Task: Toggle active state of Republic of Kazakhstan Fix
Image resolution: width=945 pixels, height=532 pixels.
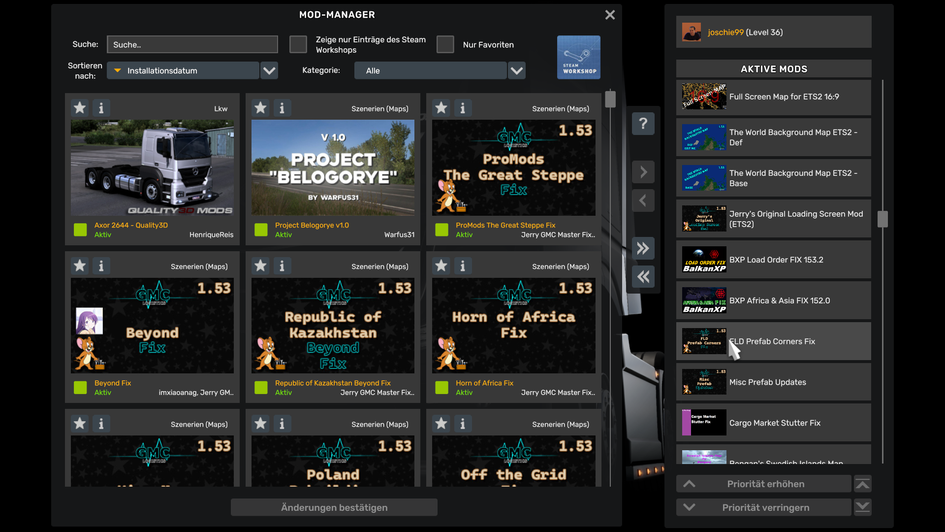Action: (261, 388)
